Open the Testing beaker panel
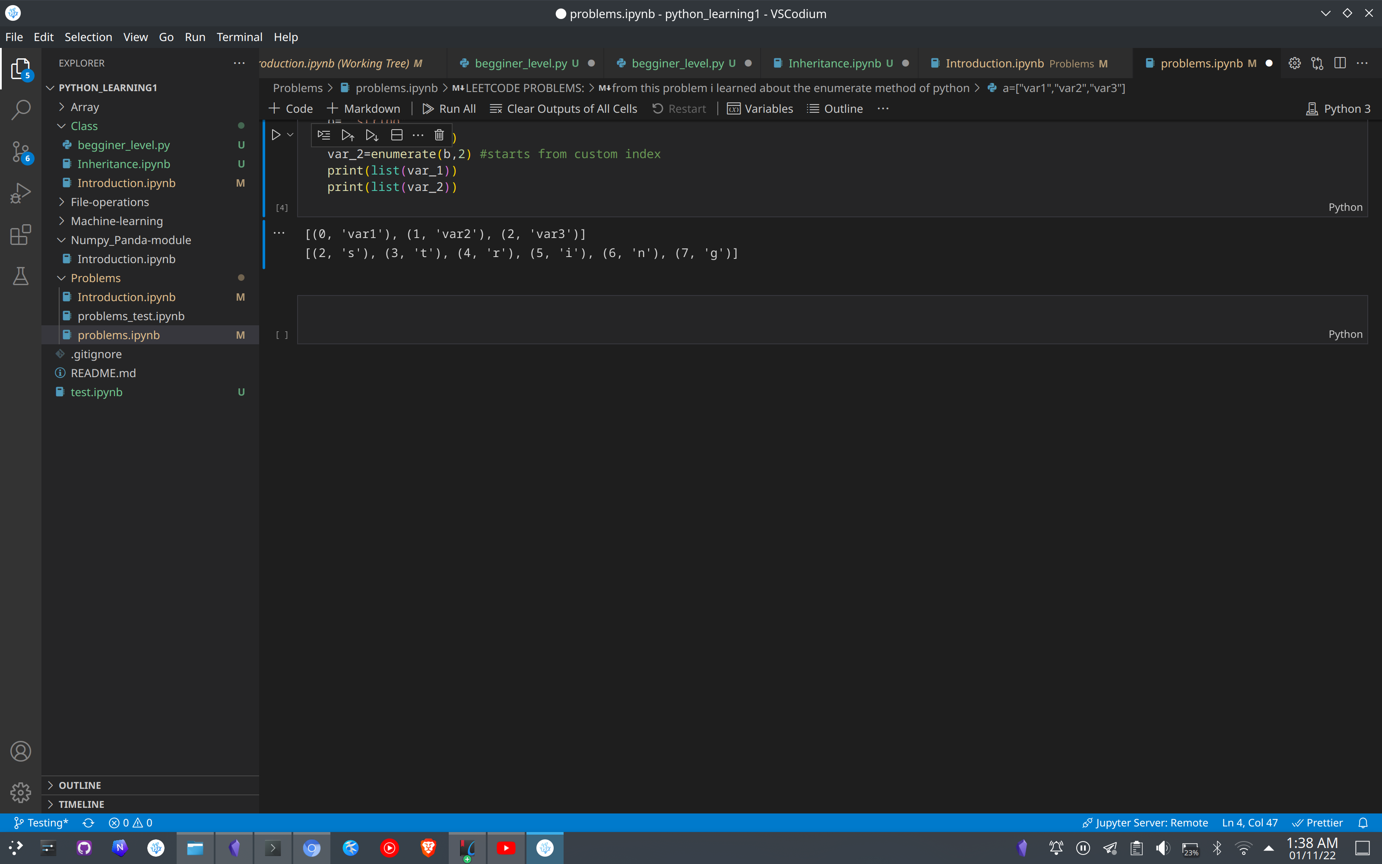 [x=21, y=276]
